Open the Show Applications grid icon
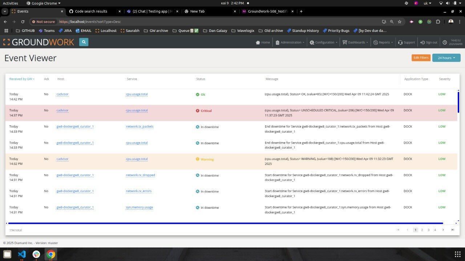The width and height of the screenshot is (465, 261). click(x=458, y=254)
